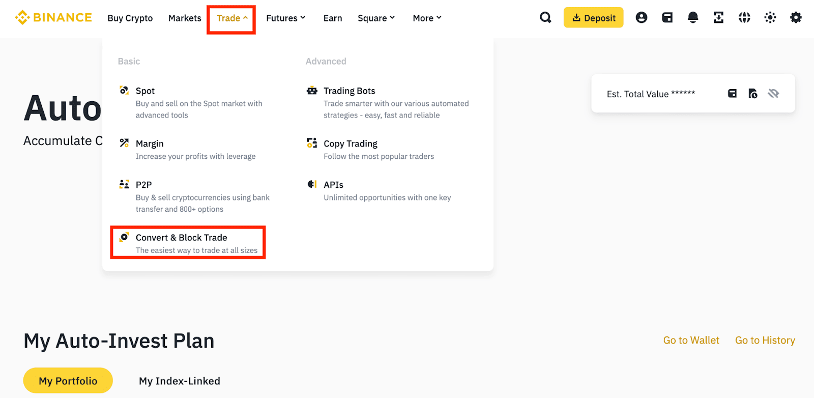Expand the Futures dropdown

point(285,18)
